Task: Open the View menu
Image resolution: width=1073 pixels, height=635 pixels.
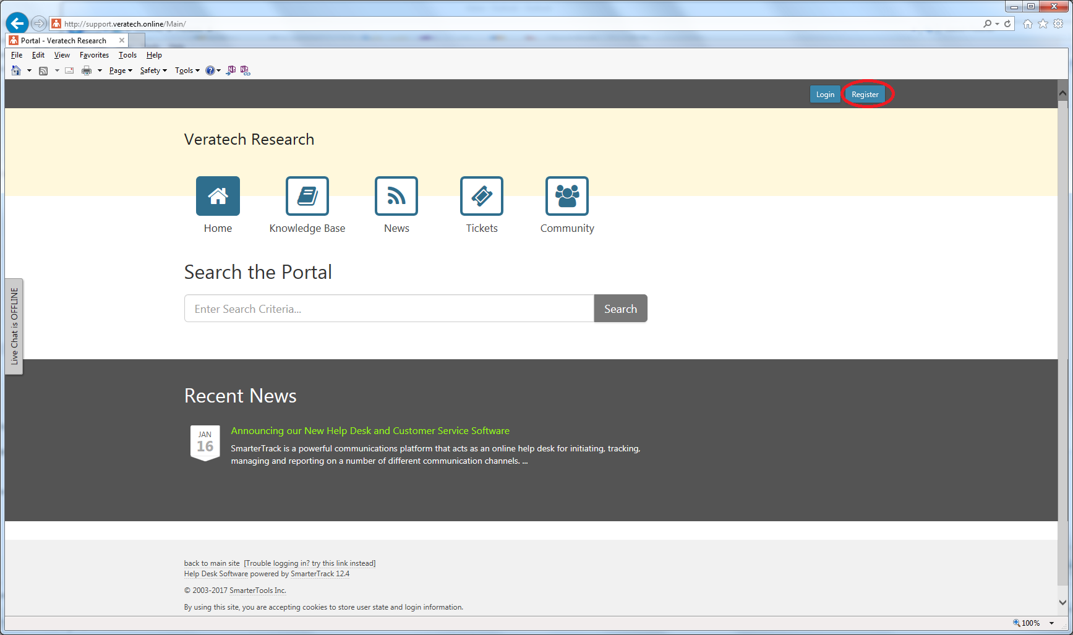Action: tap(62, 55)
